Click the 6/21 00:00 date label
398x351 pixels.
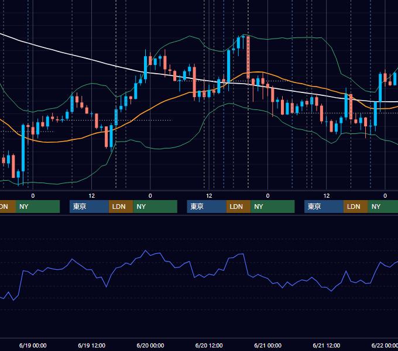[268, 345]
